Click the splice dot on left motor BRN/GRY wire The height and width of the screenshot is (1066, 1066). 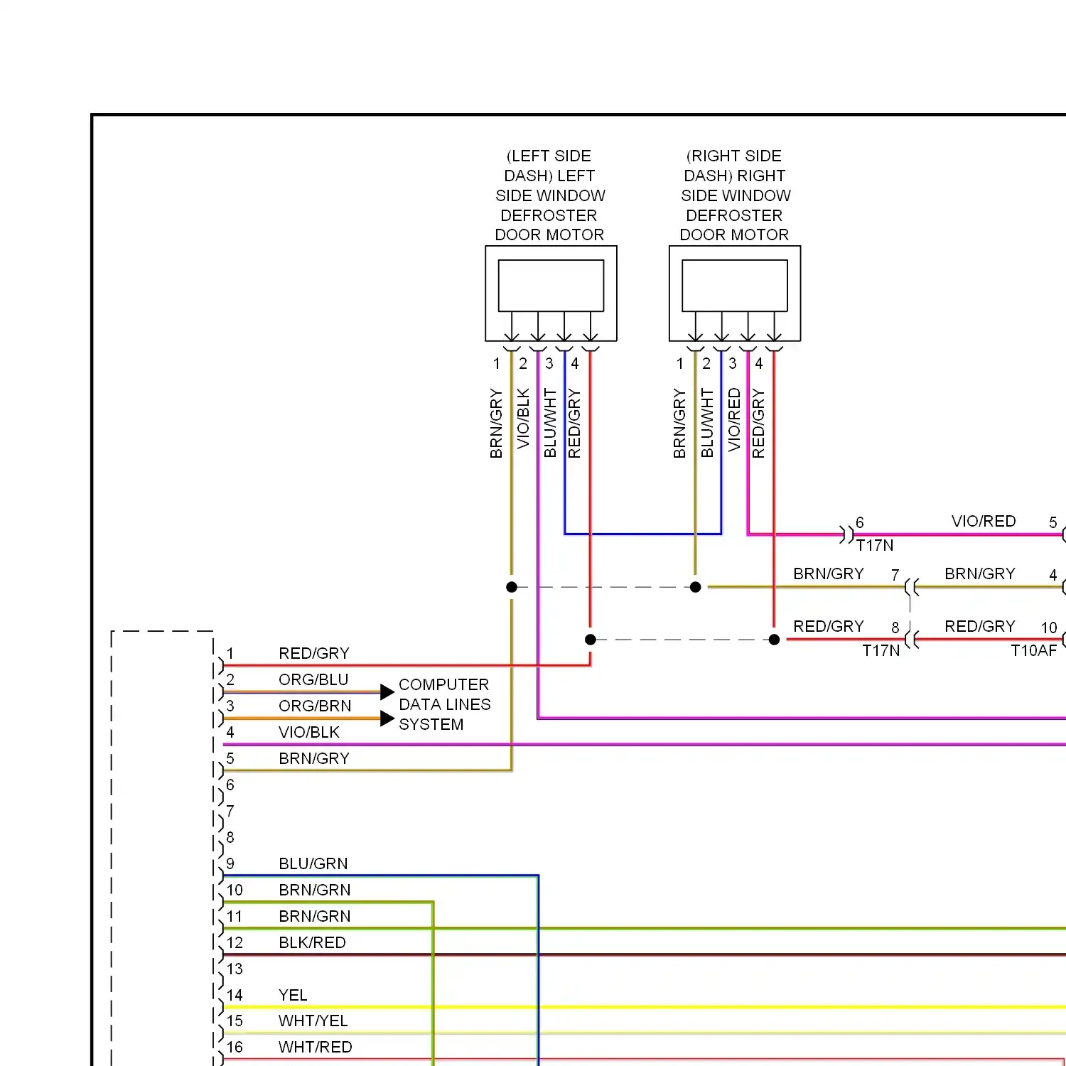click(512, 587)
